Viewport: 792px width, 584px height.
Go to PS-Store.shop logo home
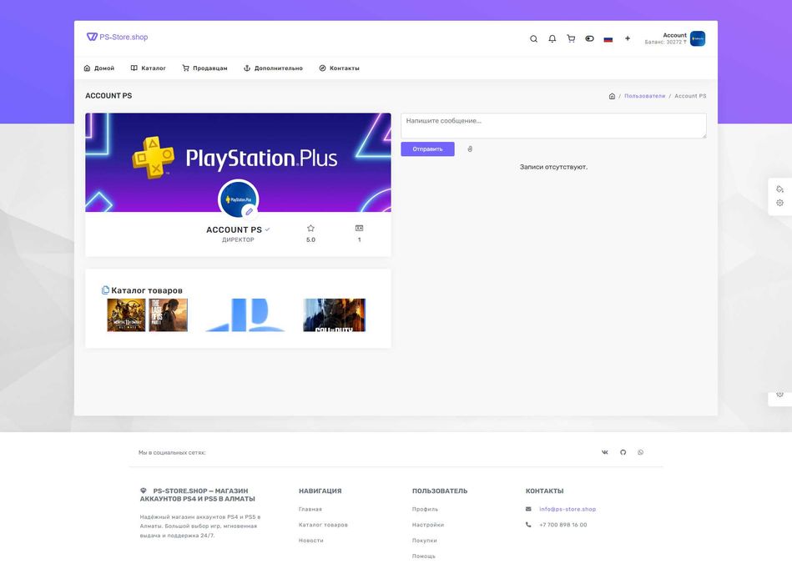(x=117, y=37)
